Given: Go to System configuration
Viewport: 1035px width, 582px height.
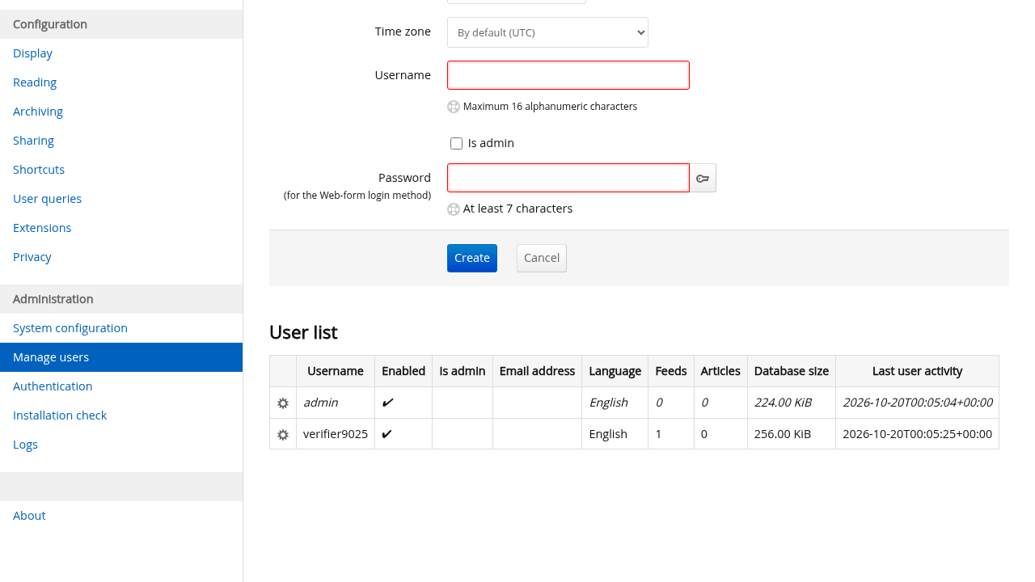Looking at the screenshot, I should click(x=70, y=328).
